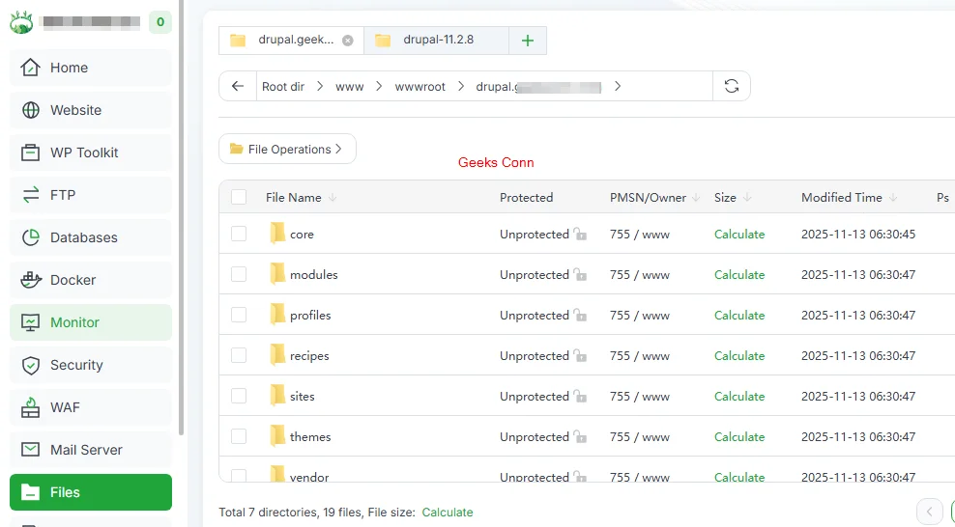
Task: Check the box for modules folder
Action: 239,275
